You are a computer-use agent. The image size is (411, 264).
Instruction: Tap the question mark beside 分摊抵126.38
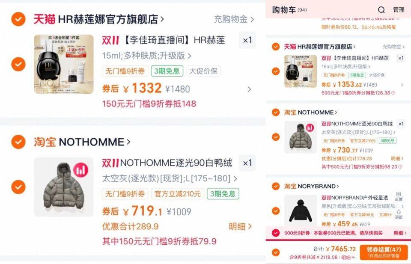[393, 93]
